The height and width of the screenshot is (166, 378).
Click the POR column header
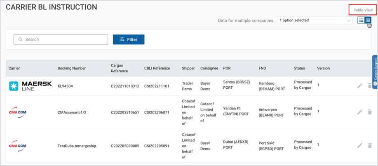pyautogui.click(x=227, y=68)
